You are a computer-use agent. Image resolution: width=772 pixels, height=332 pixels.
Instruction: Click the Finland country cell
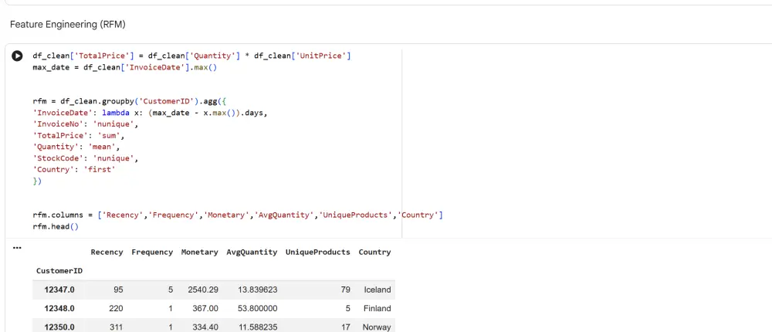pos(378,308)
